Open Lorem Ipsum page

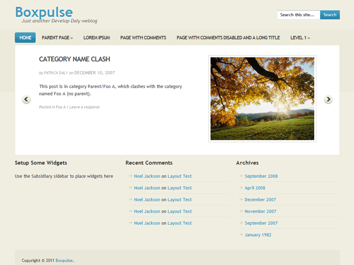click(96, 37)
